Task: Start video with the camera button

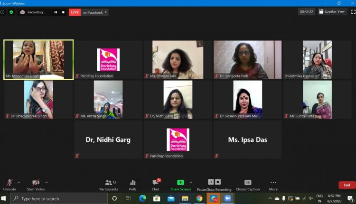Action: [36, 184]
